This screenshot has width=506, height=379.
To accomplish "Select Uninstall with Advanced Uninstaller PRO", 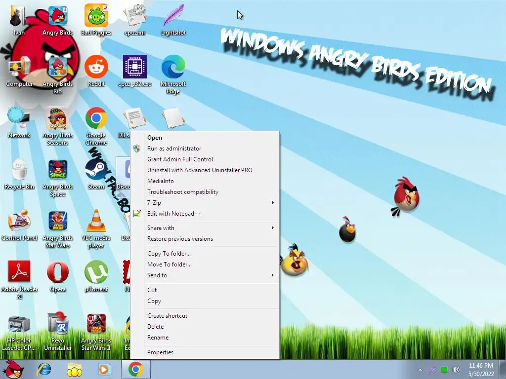I will (x=205, y=170).
